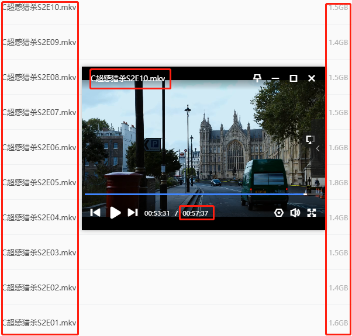This screenshot has width=352, height=336.
Task: Select file C超感猎杀S2E07.mkv
Action: click(x=40, y=112)
